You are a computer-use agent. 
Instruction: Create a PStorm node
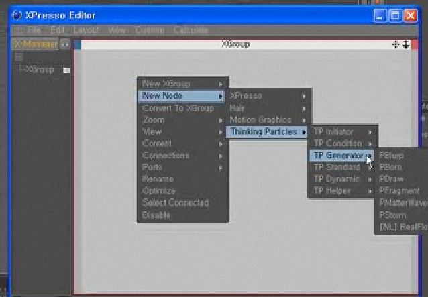pyautogui.click(x=401, y=215)
